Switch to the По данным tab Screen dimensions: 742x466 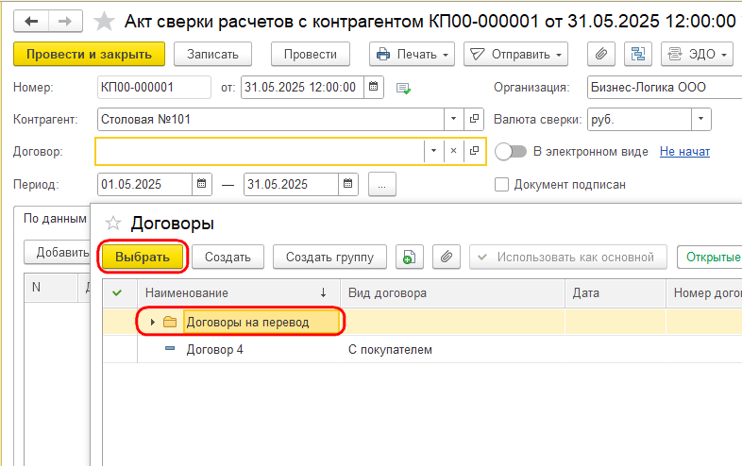click(55, 218)
